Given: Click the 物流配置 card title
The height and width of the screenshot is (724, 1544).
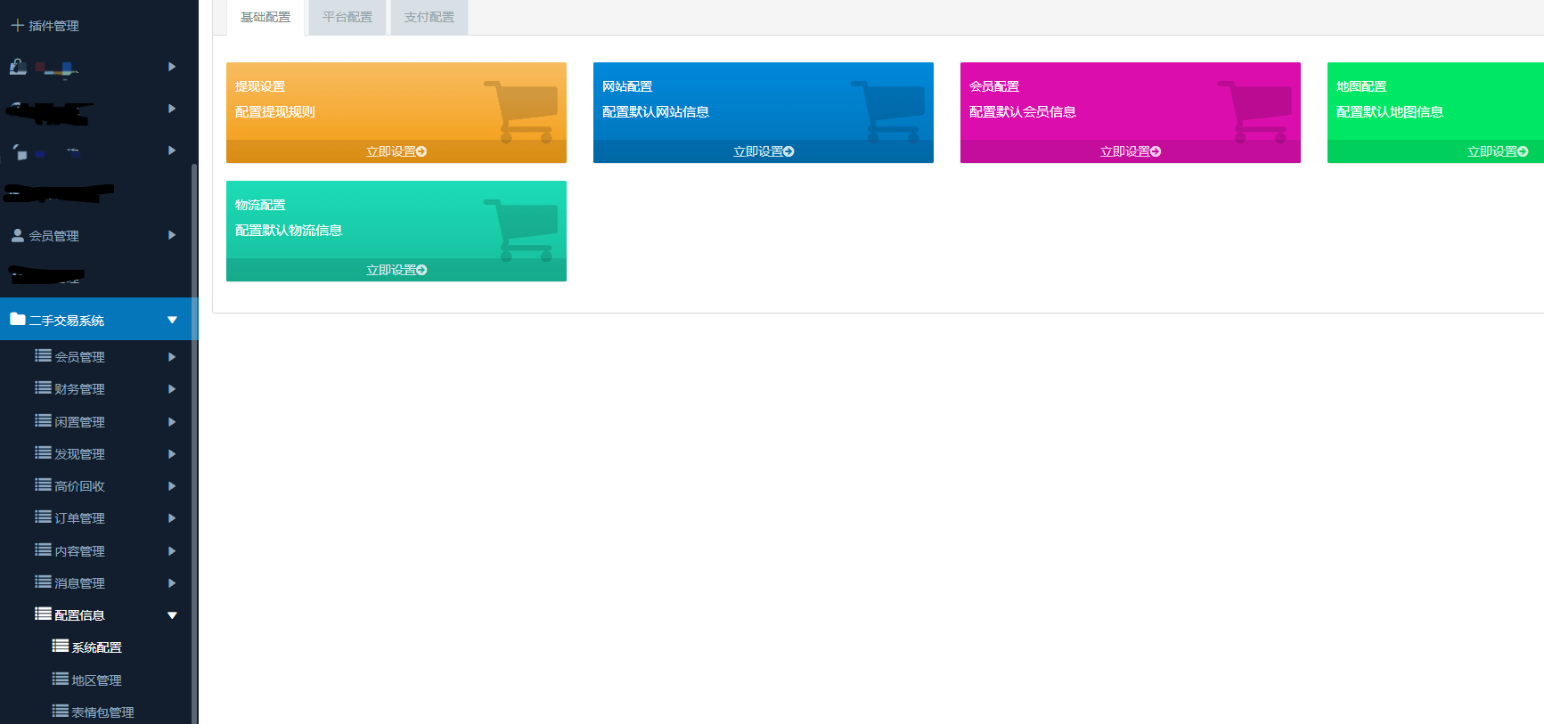Looking at the screenshot, I should click(260, 205).
